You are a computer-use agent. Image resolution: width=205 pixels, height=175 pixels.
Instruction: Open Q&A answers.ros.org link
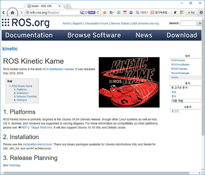pyautogui.click(x=145, y=23)
